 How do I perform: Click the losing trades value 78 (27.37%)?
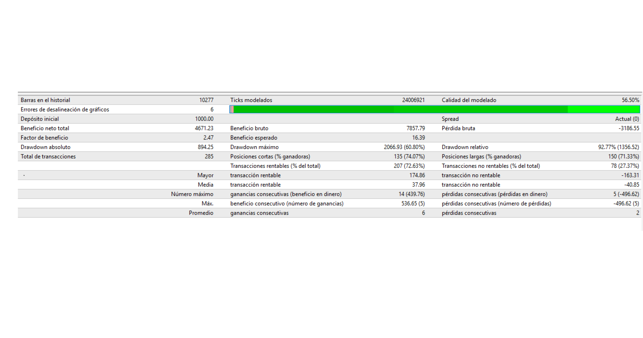tap(625, 166)
